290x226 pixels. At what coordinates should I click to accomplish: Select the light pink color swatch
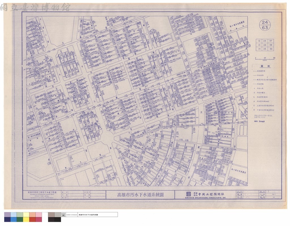point(39,215)
